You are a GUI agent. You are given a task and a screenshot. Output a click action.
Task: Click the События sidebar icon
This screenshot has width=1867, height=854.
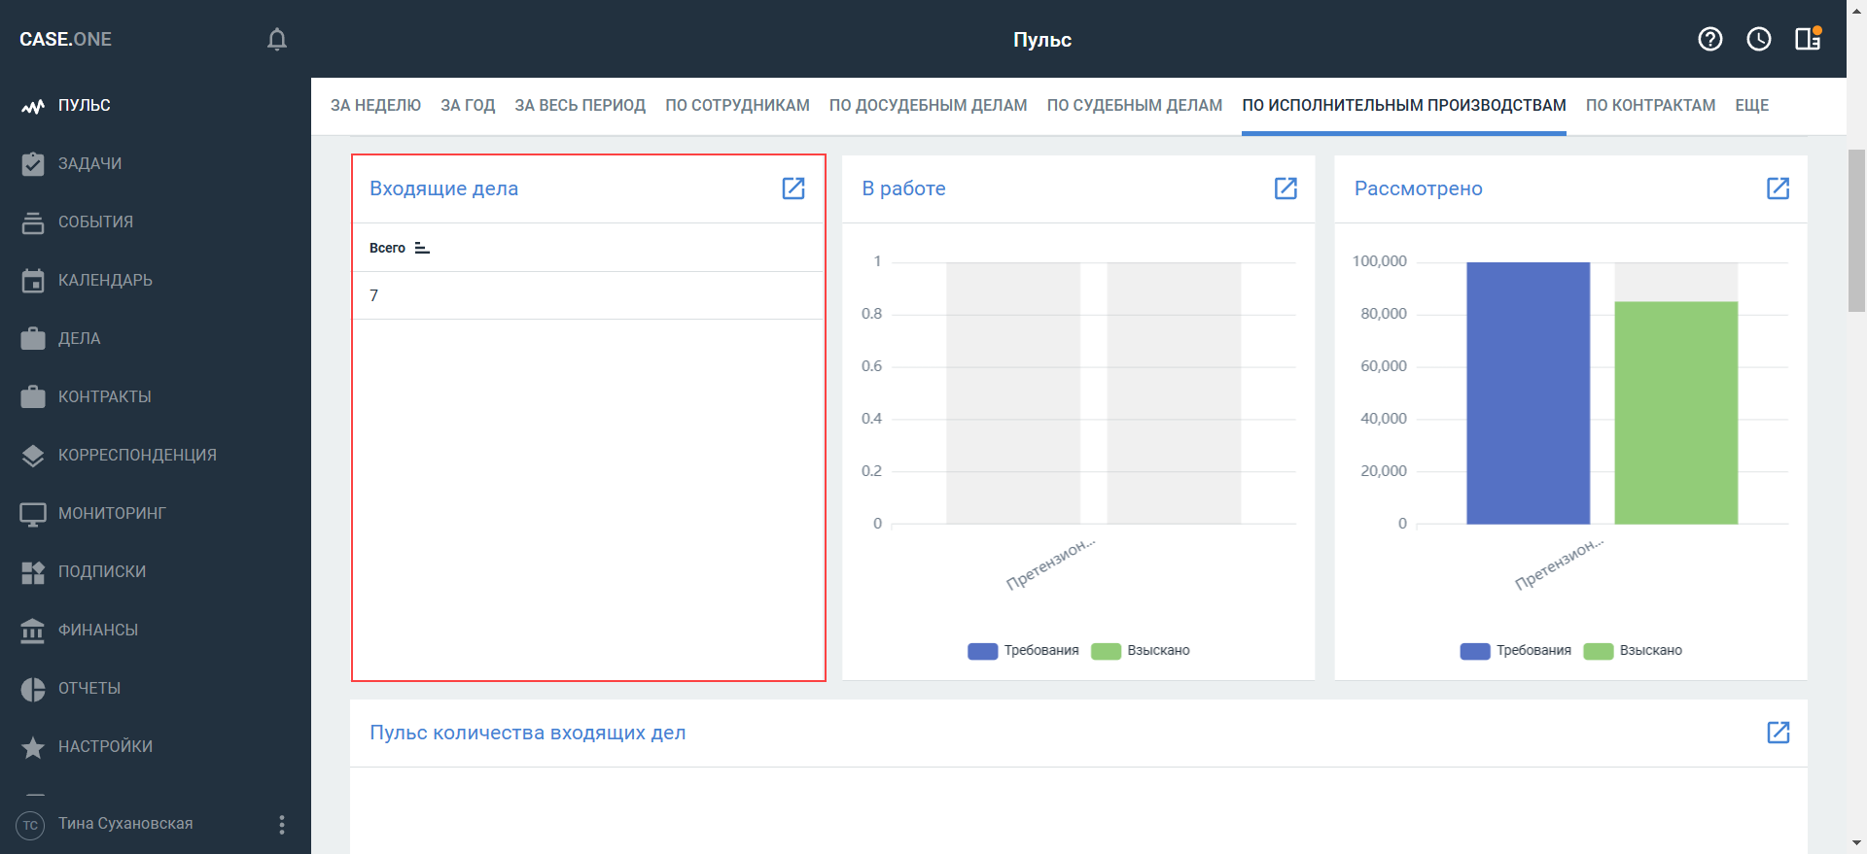pos(33,222)
